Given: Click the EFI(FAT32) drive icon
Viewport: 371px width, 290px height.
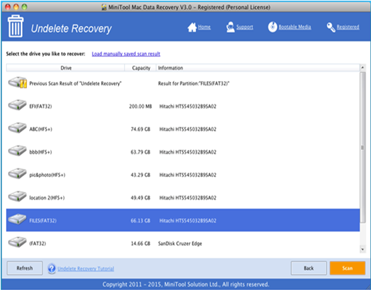Looking at the screenshot, I should (x=17, y=105).
